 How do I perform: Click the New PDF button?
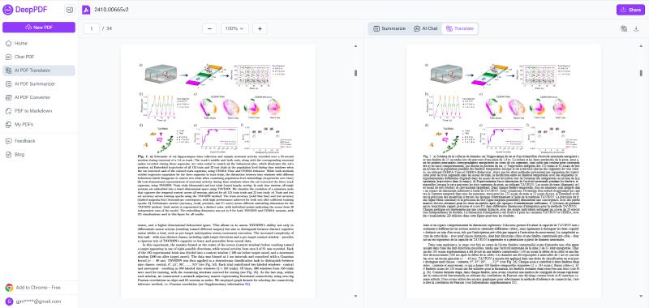pos(39,28)
